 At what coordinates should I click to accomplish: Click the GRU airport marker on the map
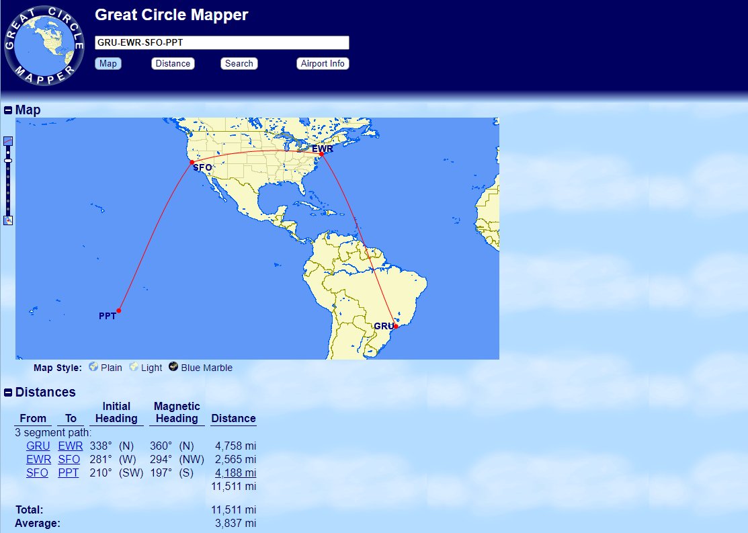[396, 327]
